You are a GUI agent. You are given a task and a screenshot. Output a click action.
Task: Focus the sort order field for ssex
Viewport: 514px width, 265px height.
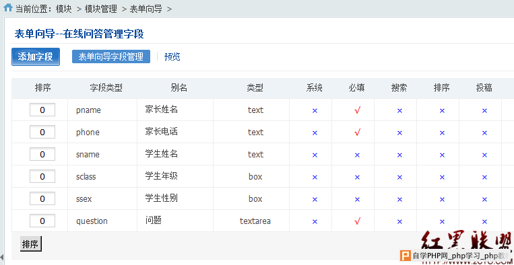[42, 198]
